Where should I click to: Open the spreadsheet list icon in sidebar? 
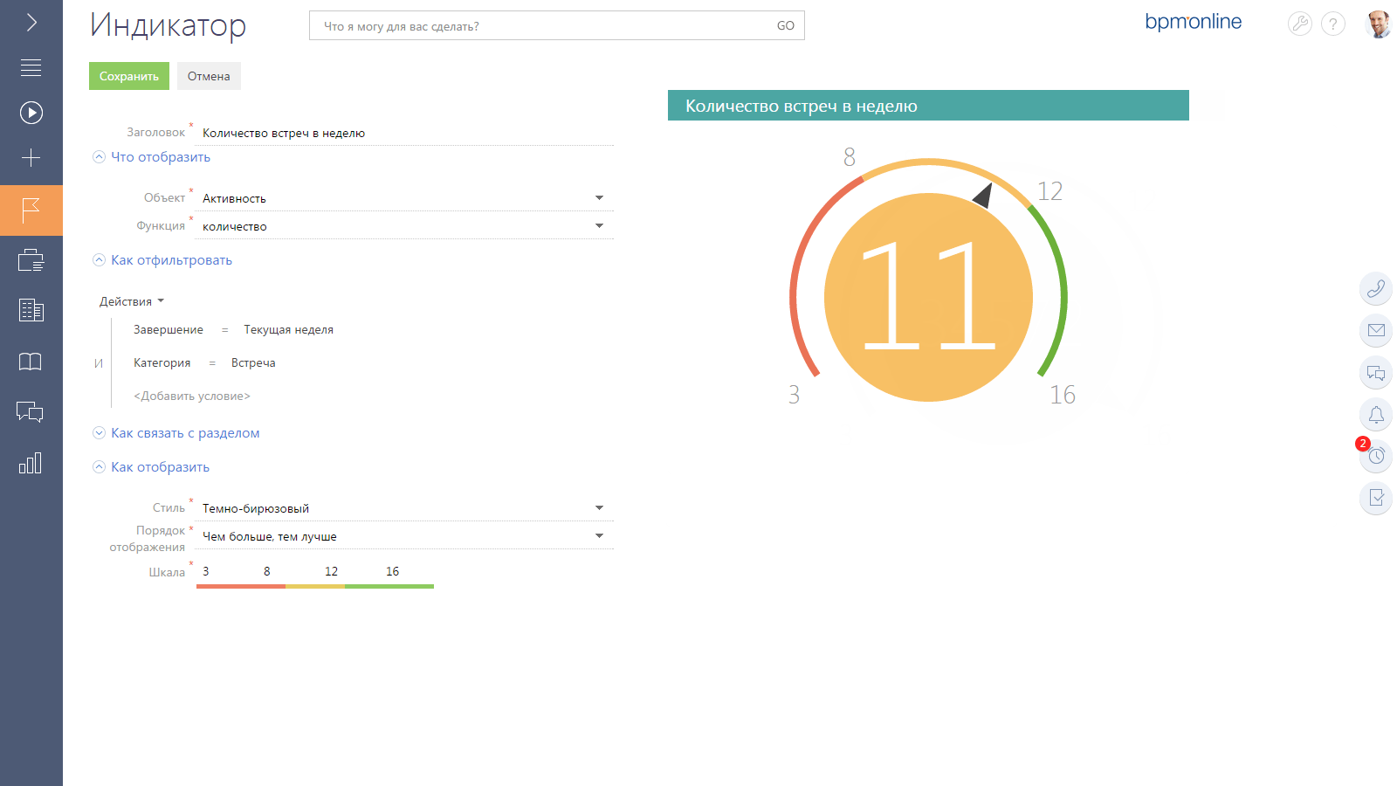pyautogui.click(x=31, y=310)
